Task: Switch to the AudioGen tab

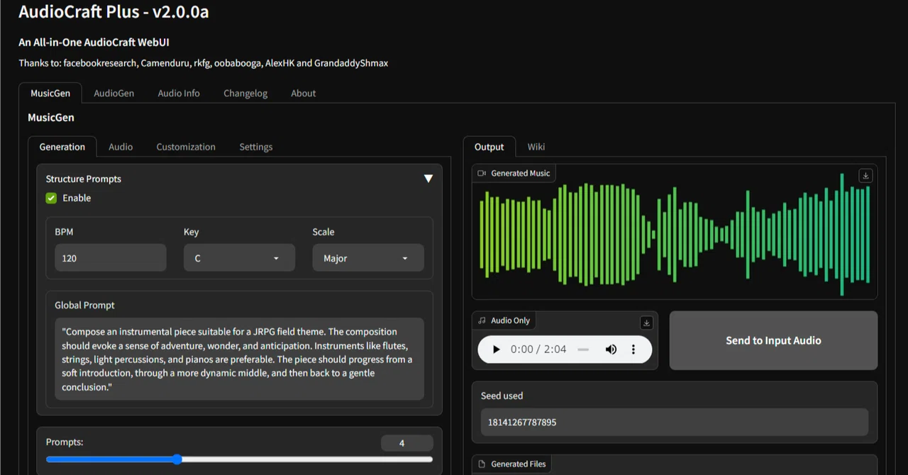Action: pos(113,93)
